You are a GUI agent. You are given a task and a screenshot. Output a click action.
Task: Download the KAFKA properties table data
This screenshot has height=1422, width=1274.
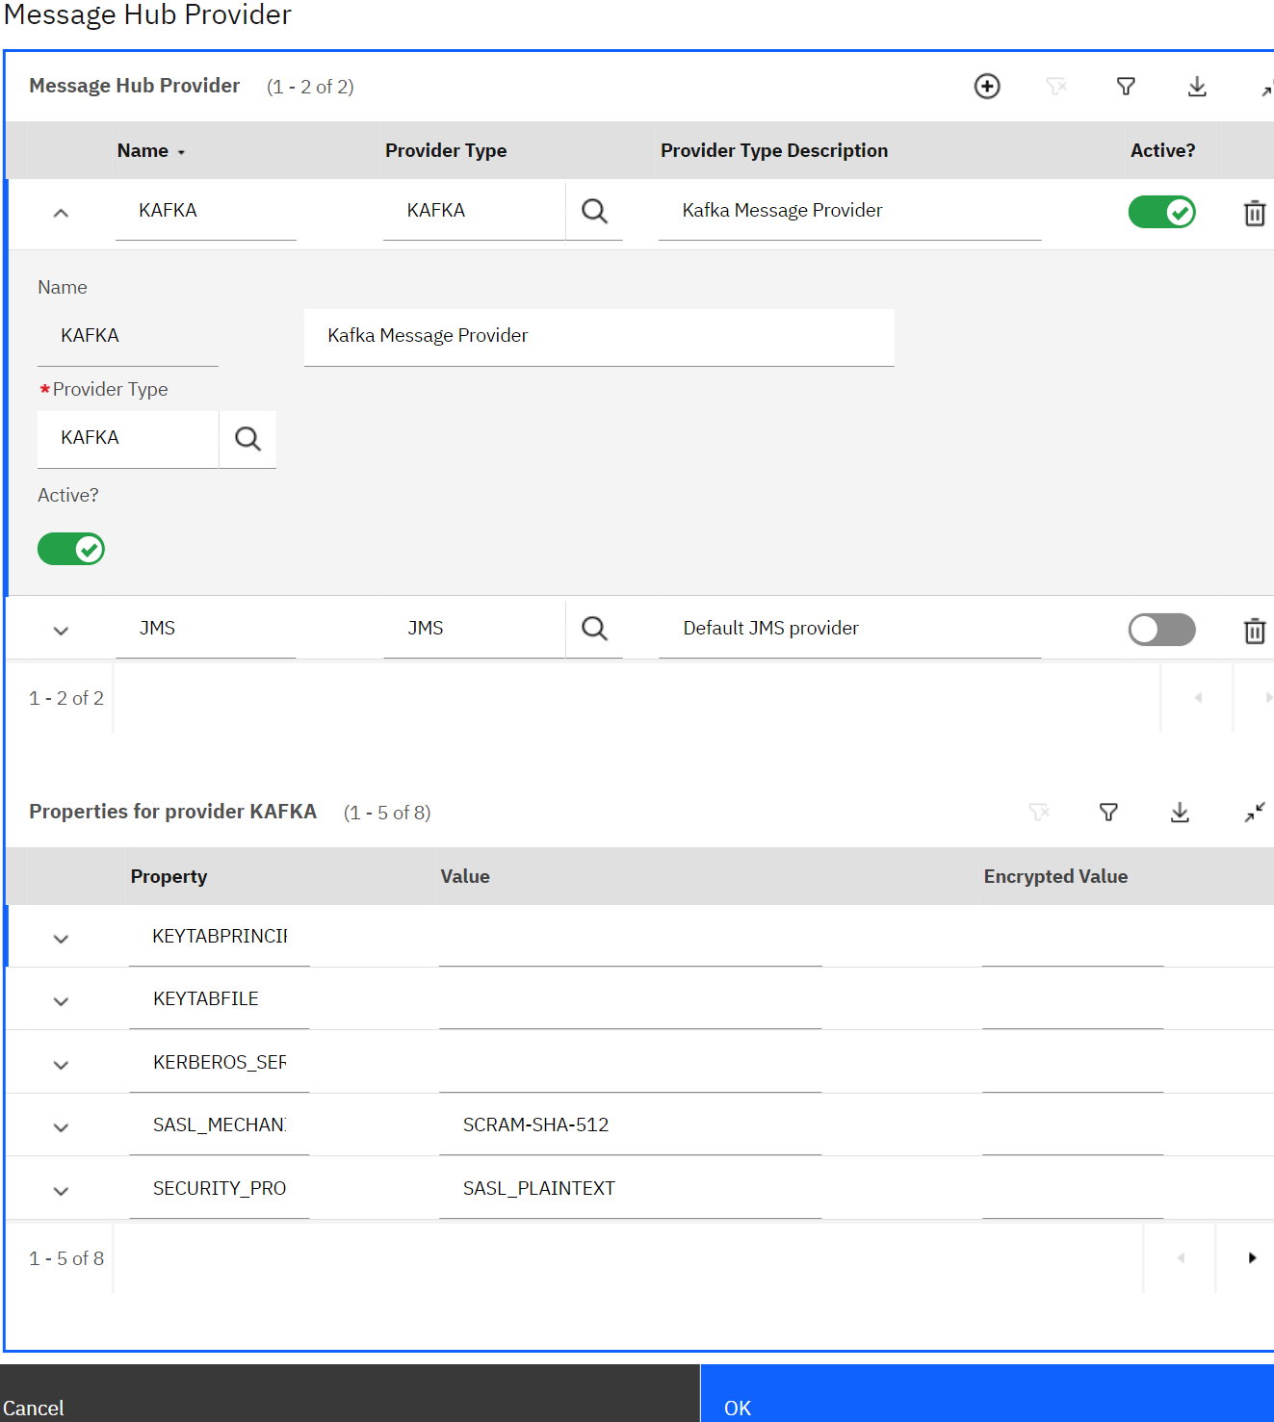[x=1180, y=813]
